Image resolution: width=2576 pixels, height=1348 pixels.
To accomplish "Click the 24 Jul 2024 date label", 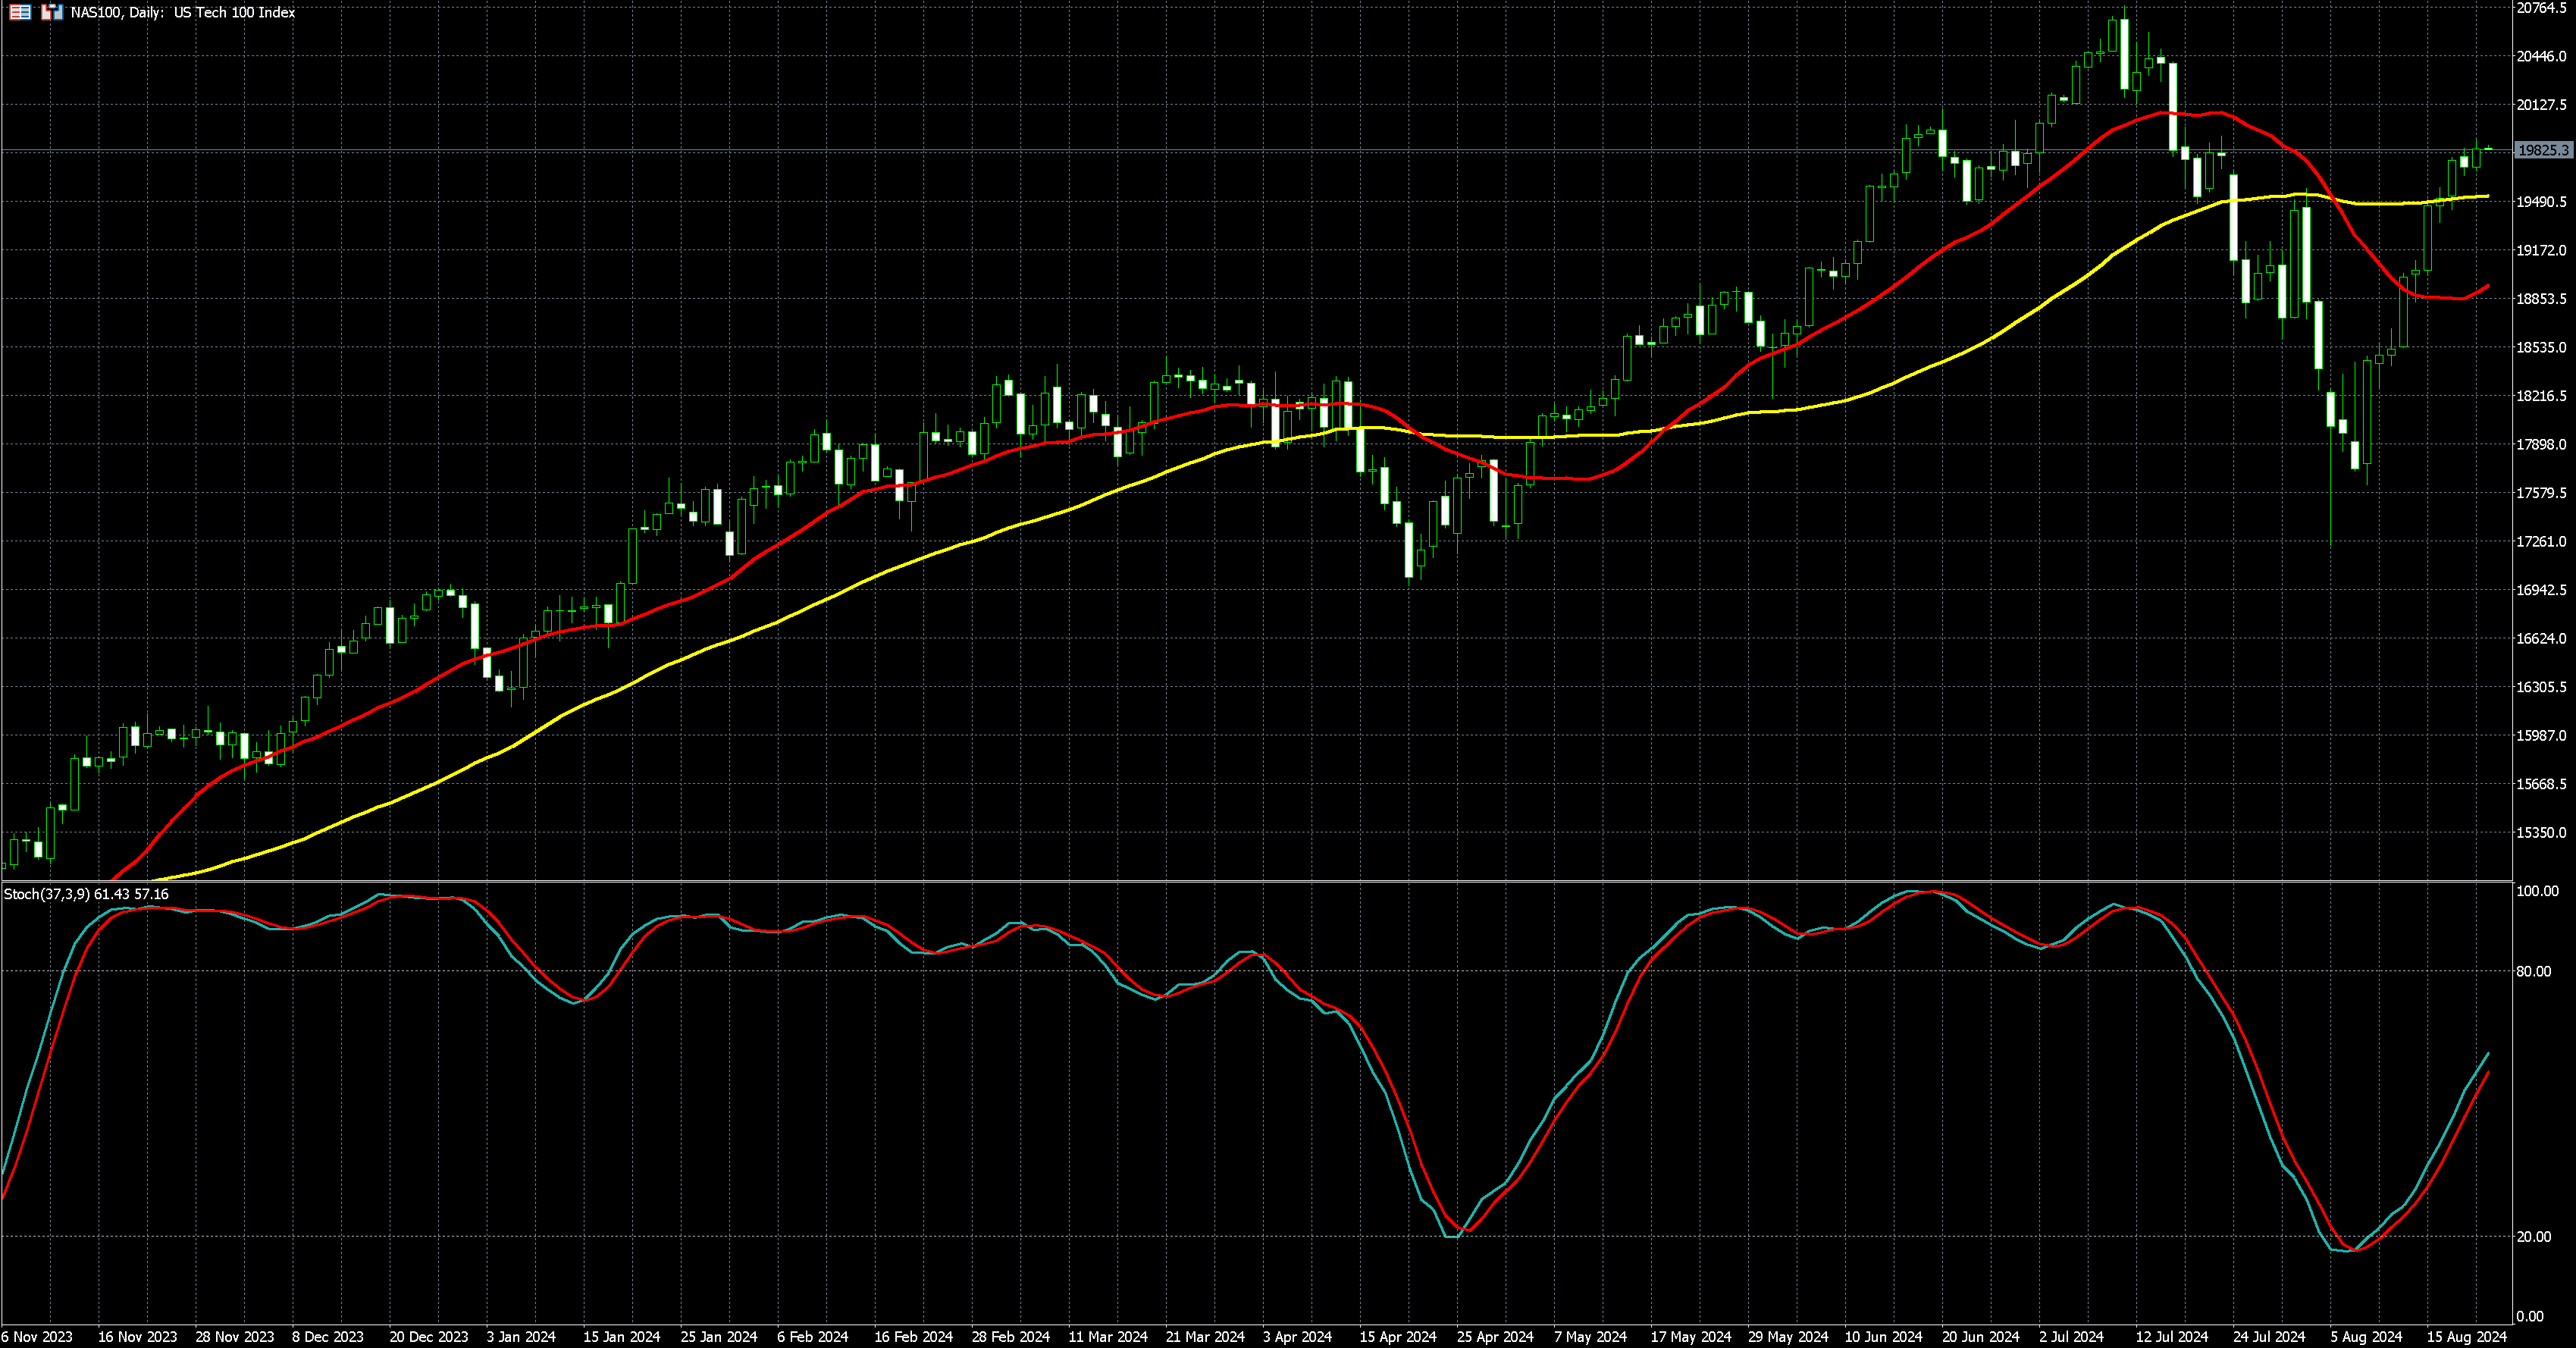I will 2269,1337.
